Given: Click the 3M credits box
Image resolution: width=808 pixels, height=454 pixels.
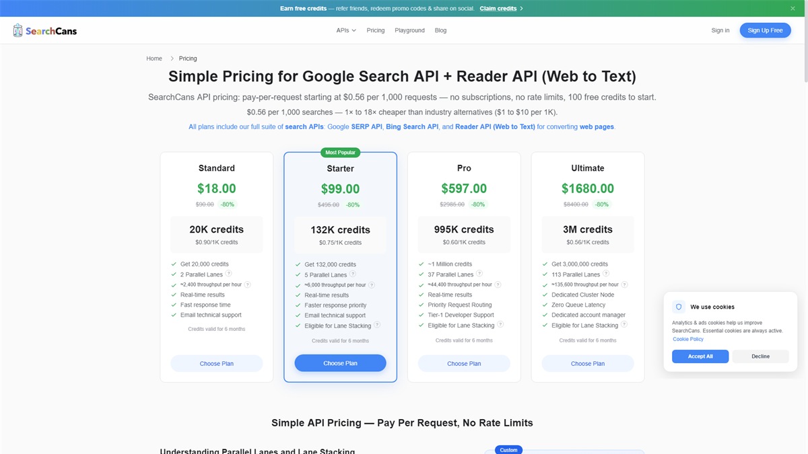Looking at the screenshot, I should 588,234.
